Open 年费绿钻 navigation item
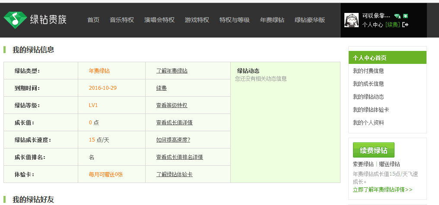The height and width of the screenshot is (205, 439). (272, 20)
